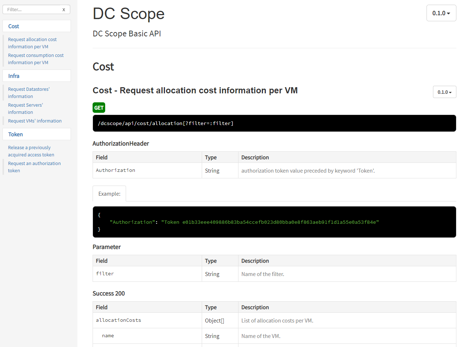
Task: Open the main 0.1.0 version dropdown
Action: tap(441, 13)
